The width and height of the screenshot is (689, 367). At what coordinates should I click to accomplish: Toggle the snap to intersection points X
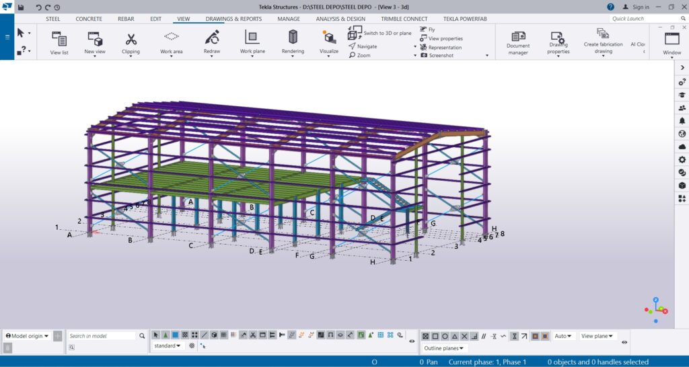[464, 336]
